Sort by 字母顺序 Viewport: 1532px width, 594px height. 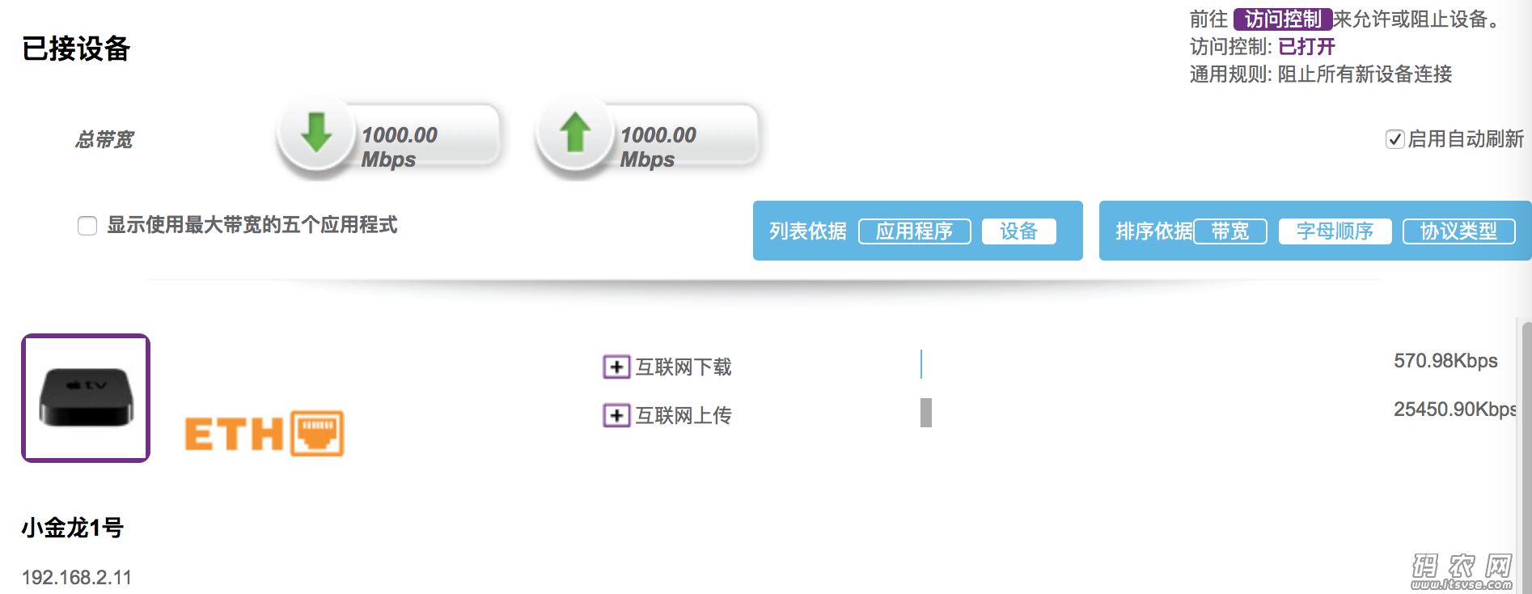click(1335, 231)
